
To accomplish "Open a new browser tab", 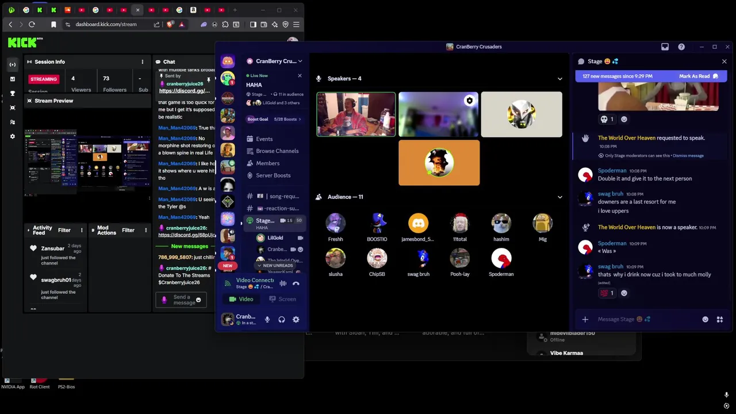I will [x=235, y=10].
